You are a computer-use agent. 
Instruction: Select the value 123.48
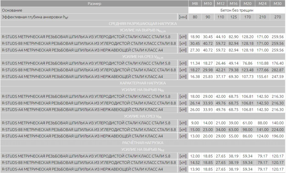point(247,70)
